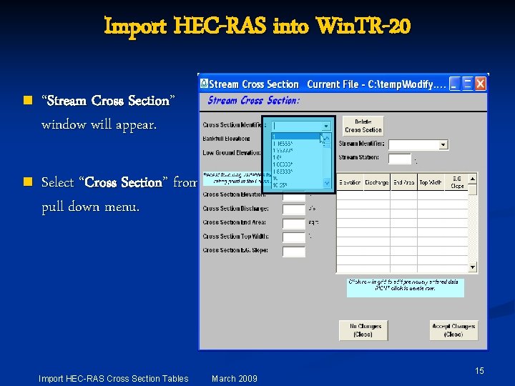This screenshot has width=515, height=386.
Task: Click the E.G. Slope column header
Action: (457, 182)
